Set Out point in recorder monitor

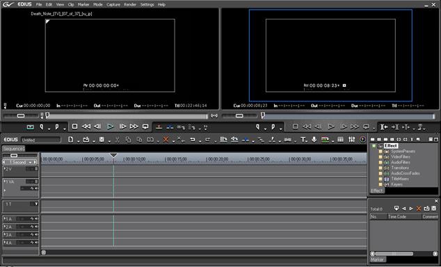pos(273,127)
